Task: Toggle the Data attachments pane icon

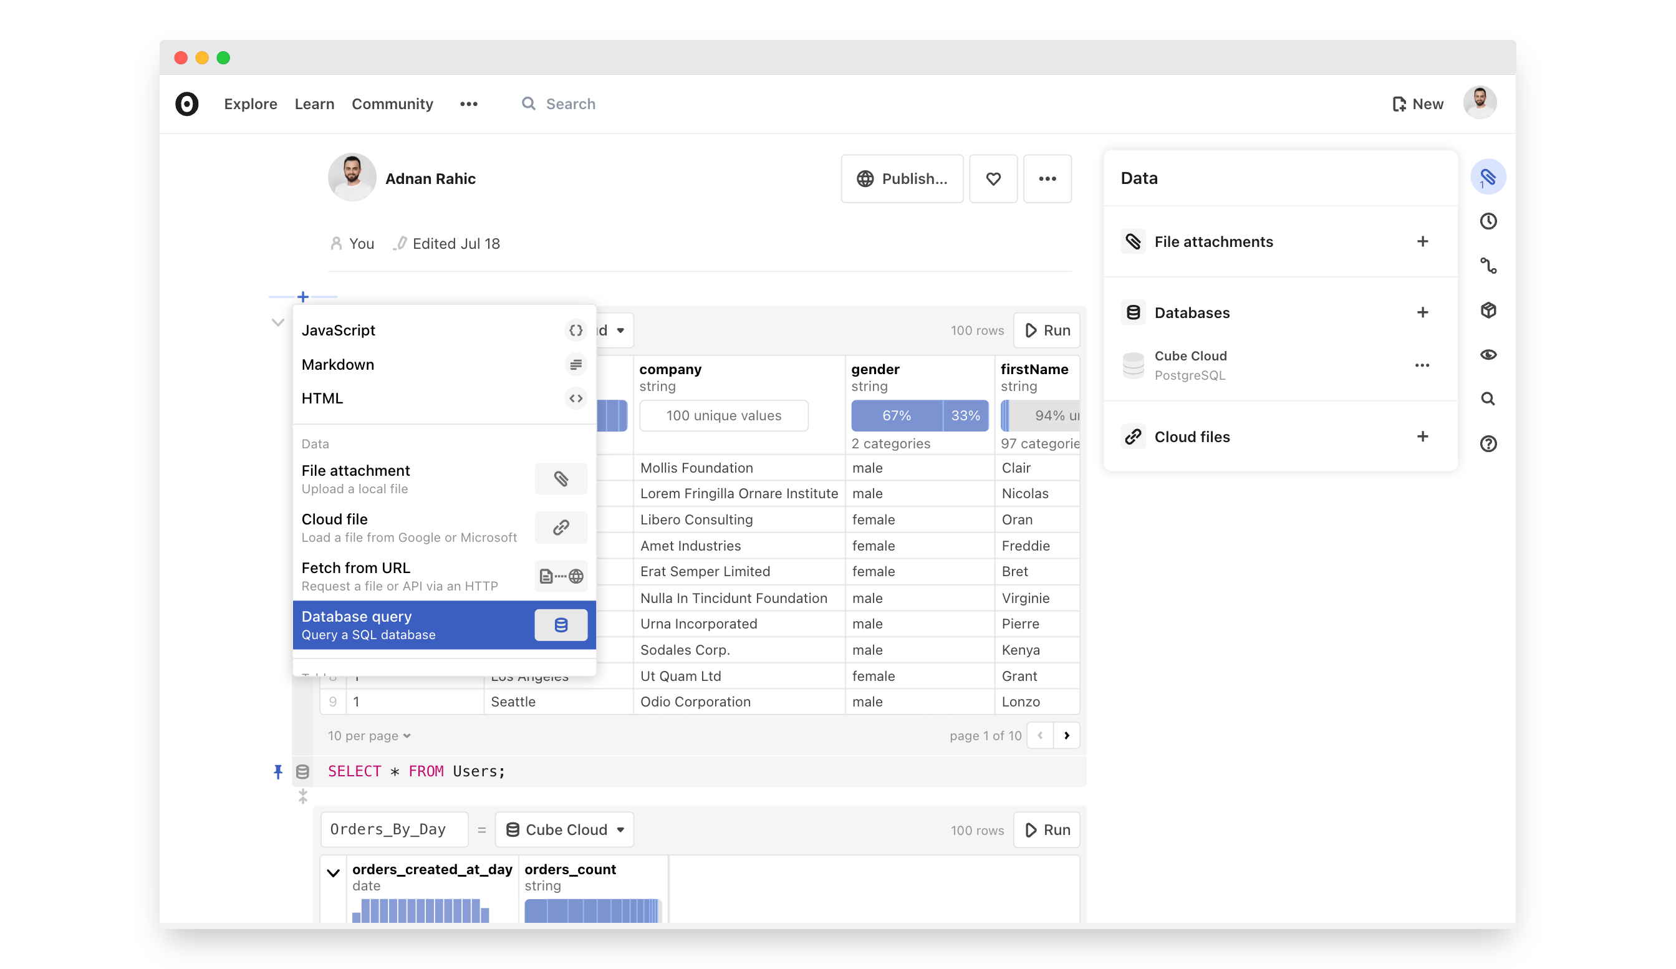Action: [x=1488, y=177]
